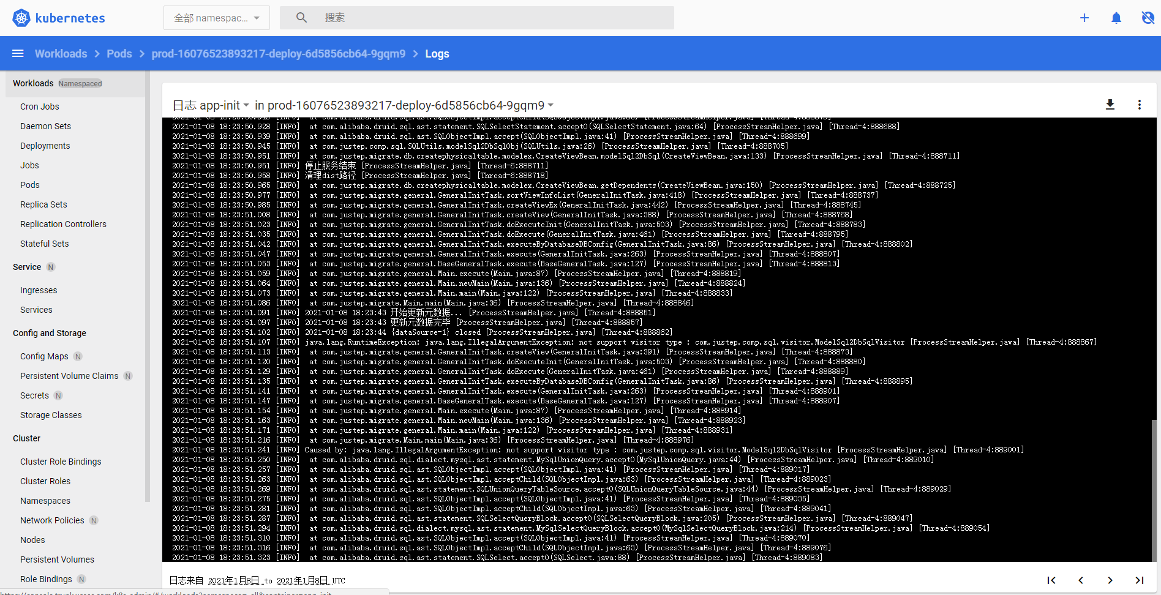Click the '清理dist路径' log line
1161x595 pixels.
coord(360,176)
